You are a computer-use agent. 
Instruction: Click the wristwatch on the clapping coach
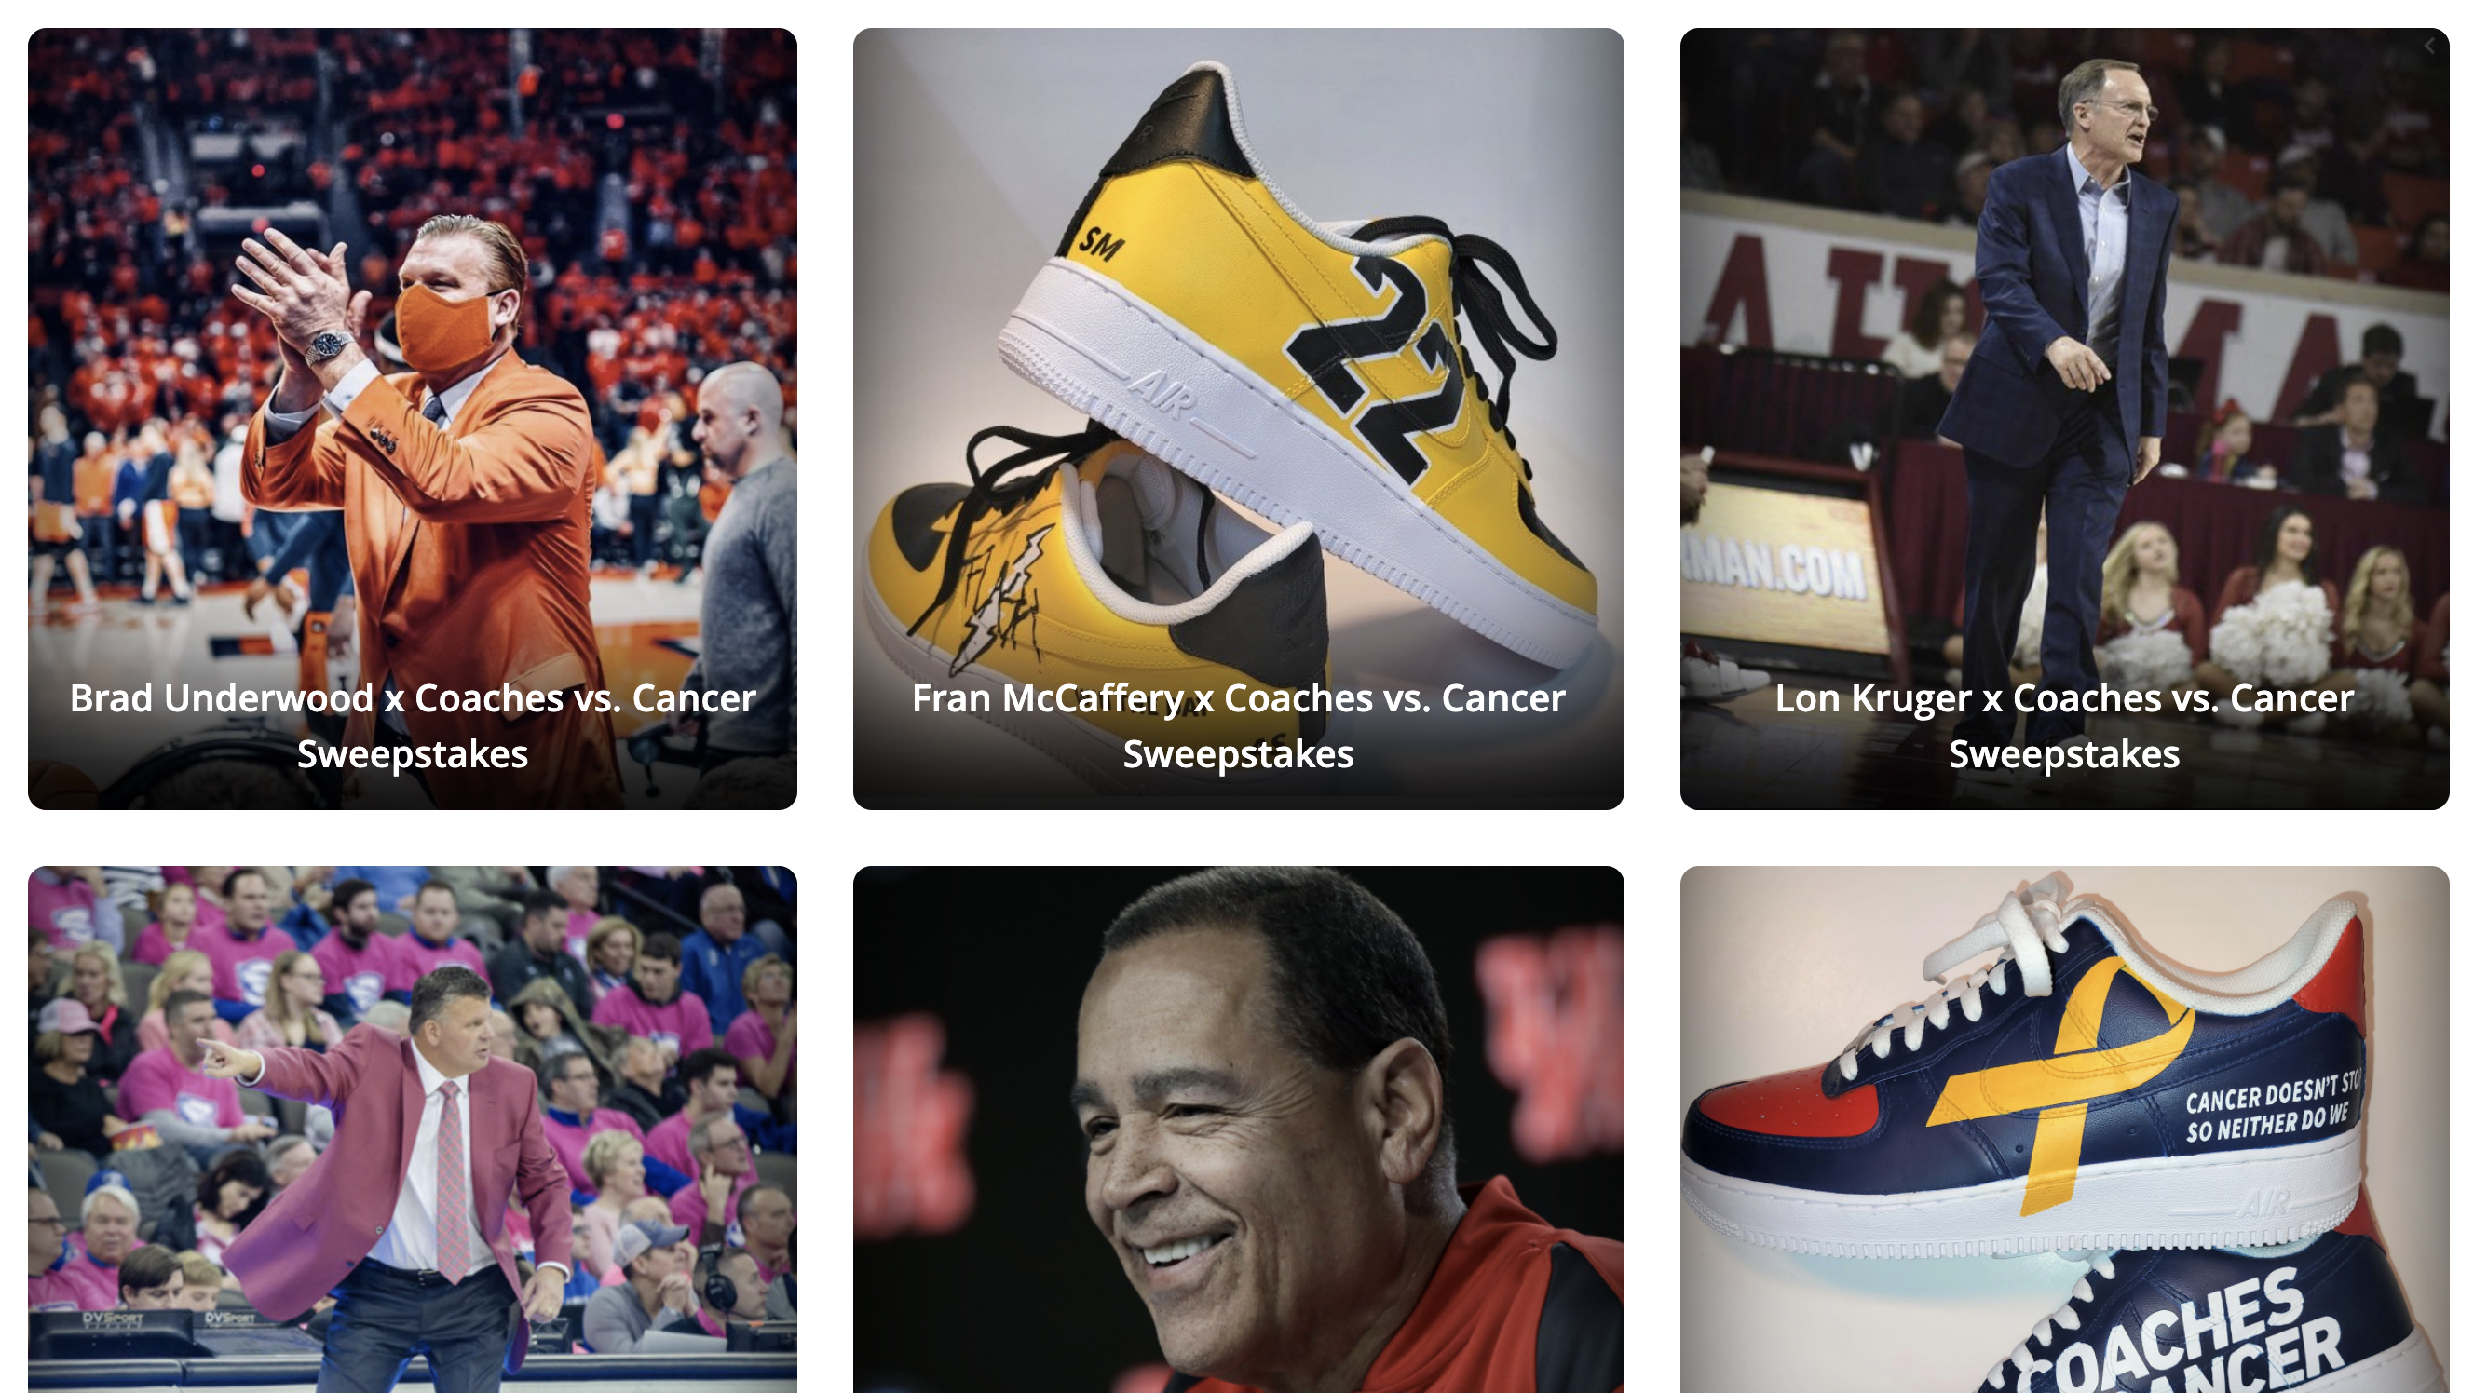(328, 346)
